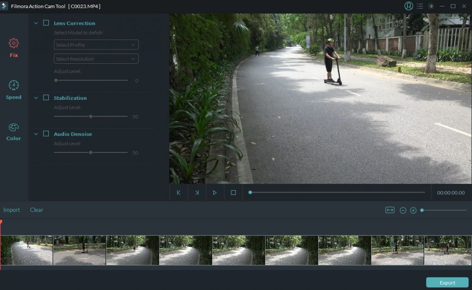Click the Import menu item
The image size is (472, 290).
tap(12, 210)
